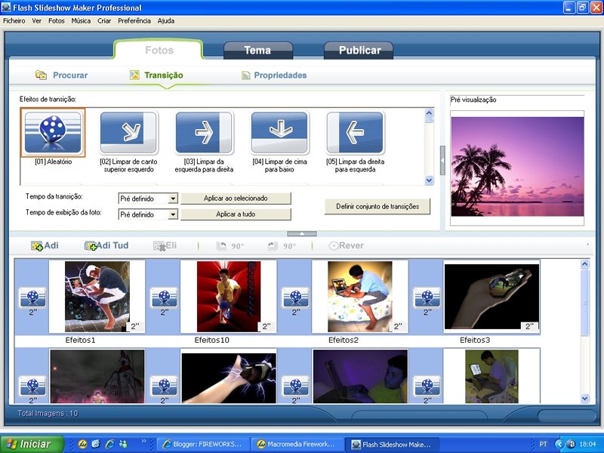604x453 pixels.
Task: Switch to the Fotos tab
Action: (x=159, y=50)
